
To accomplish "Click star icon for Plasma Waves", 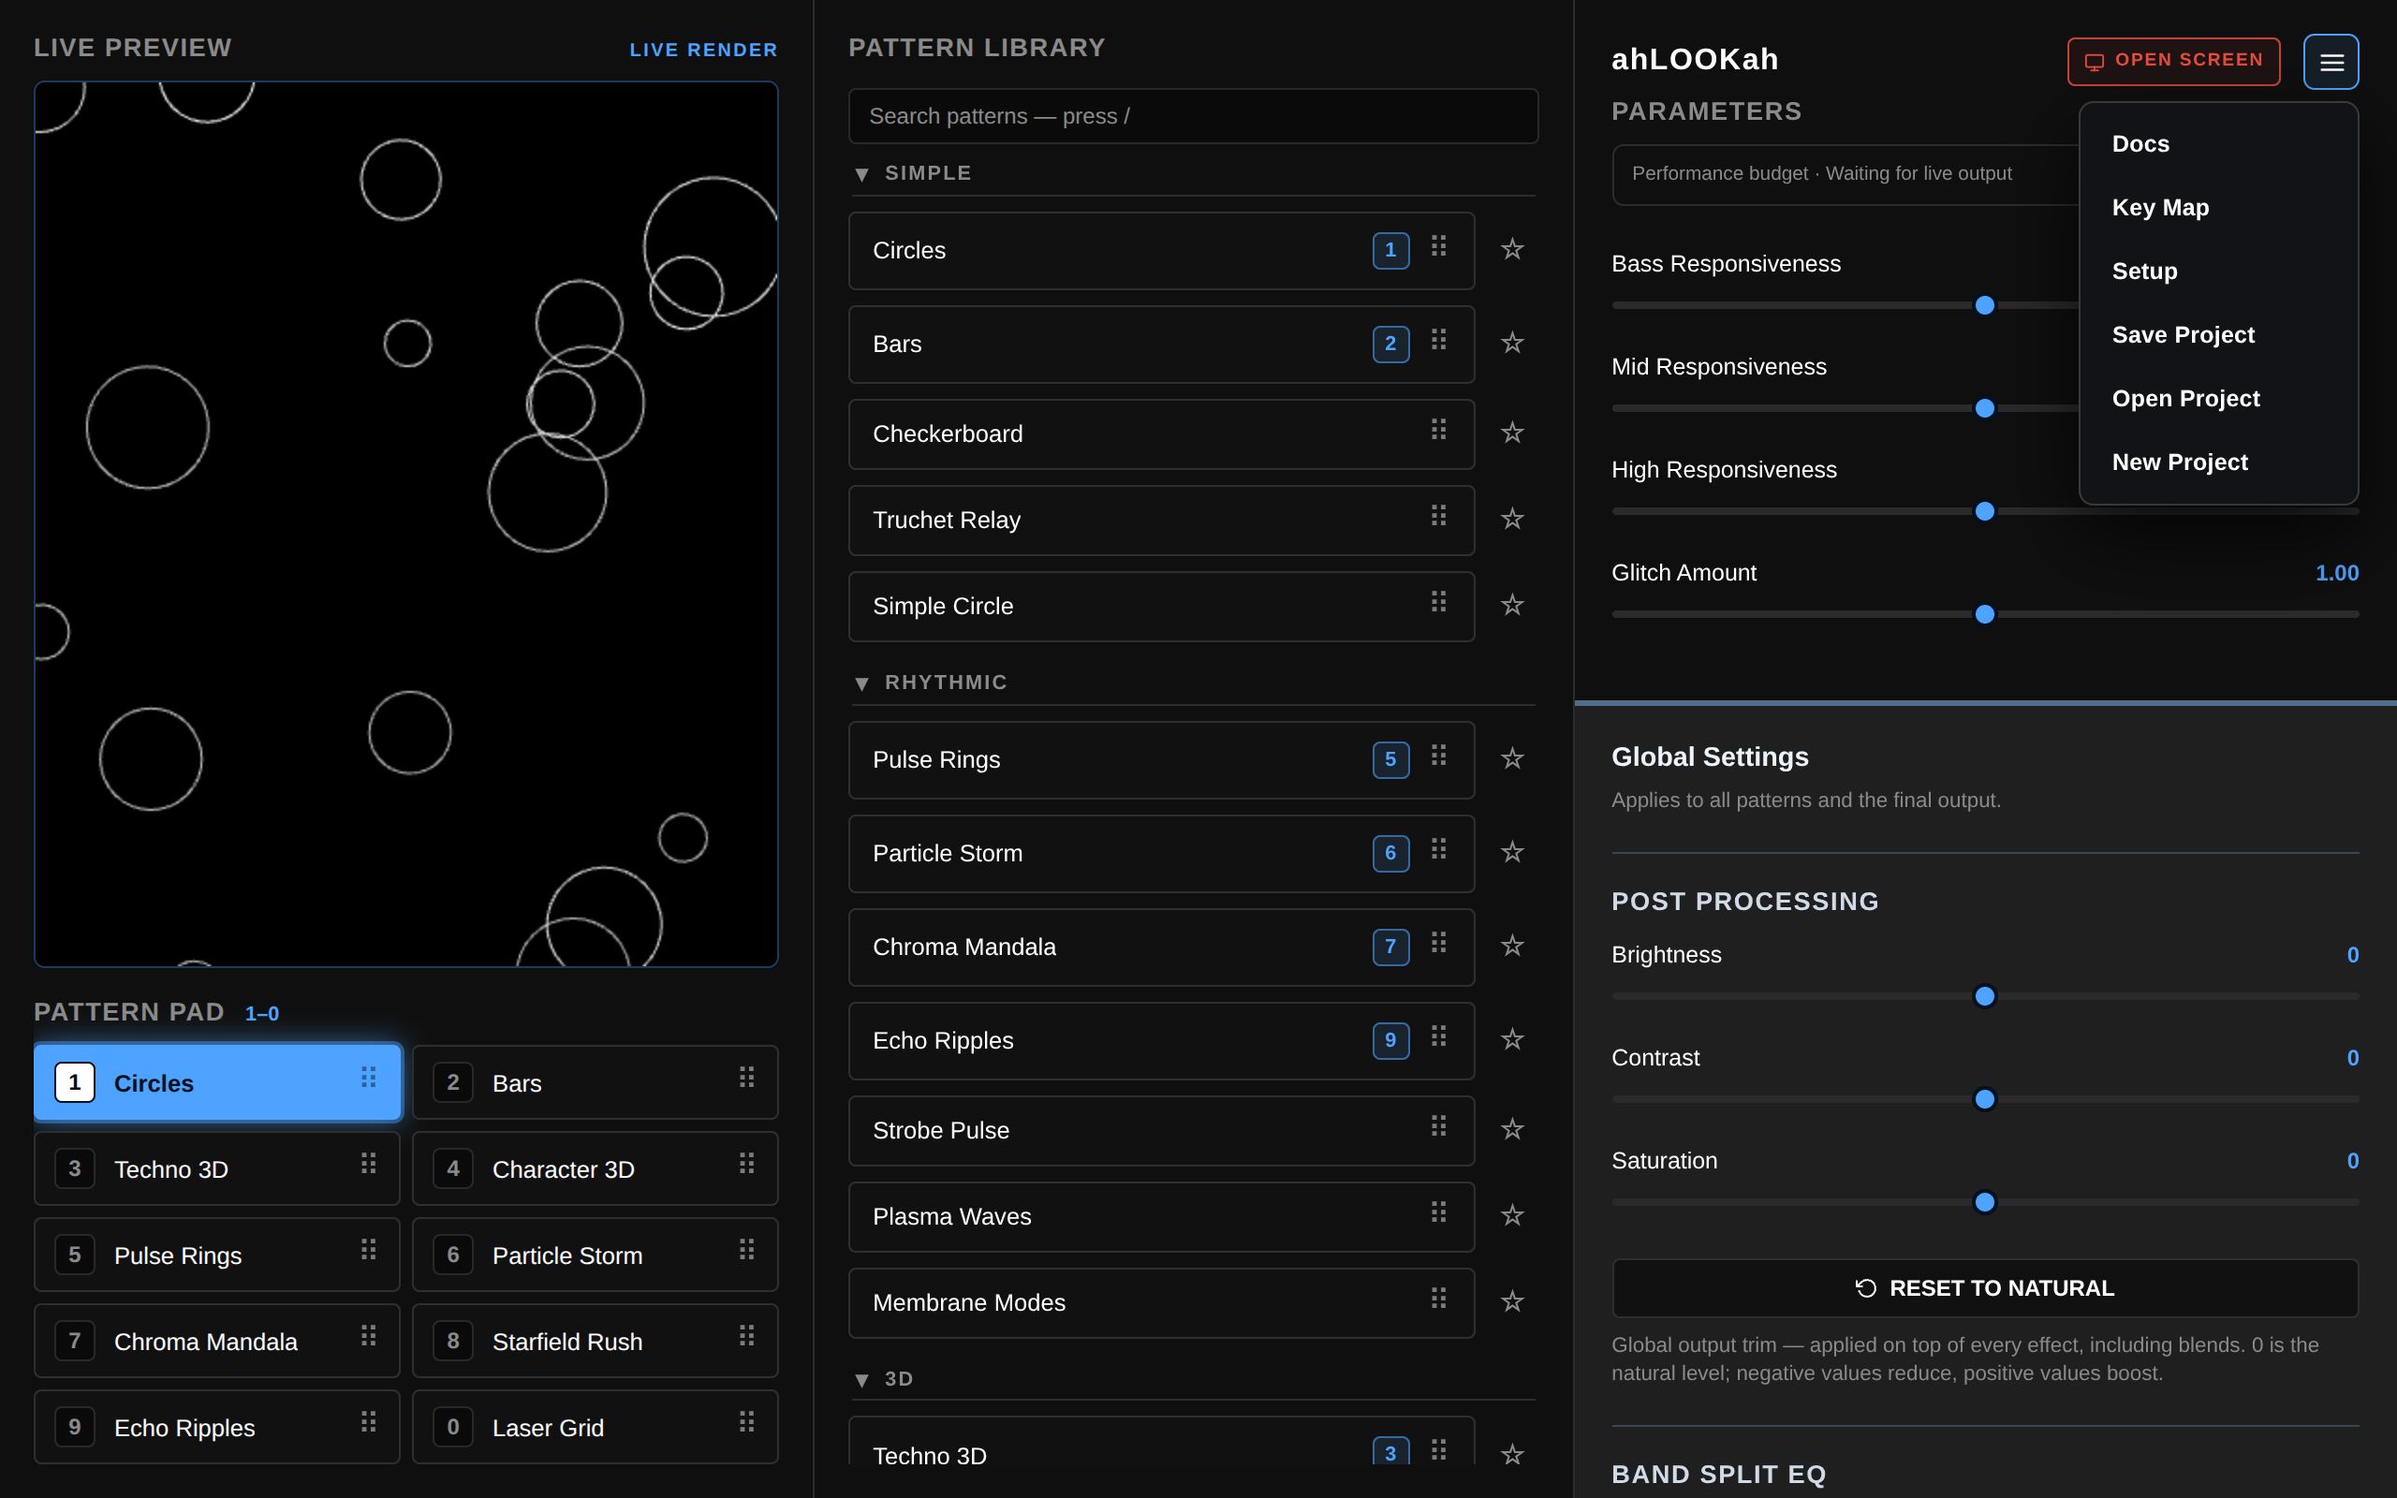I will point(1511,1214).
